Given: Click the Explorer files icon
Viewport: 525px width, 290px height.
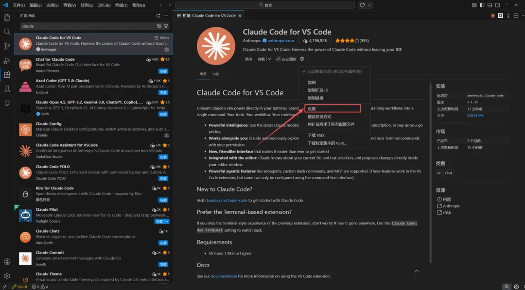Looking at the screenshot, I should pyautogui.click(x=7, y=17).
